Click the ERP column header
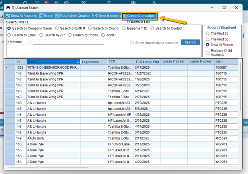 (x=226, y=62)
